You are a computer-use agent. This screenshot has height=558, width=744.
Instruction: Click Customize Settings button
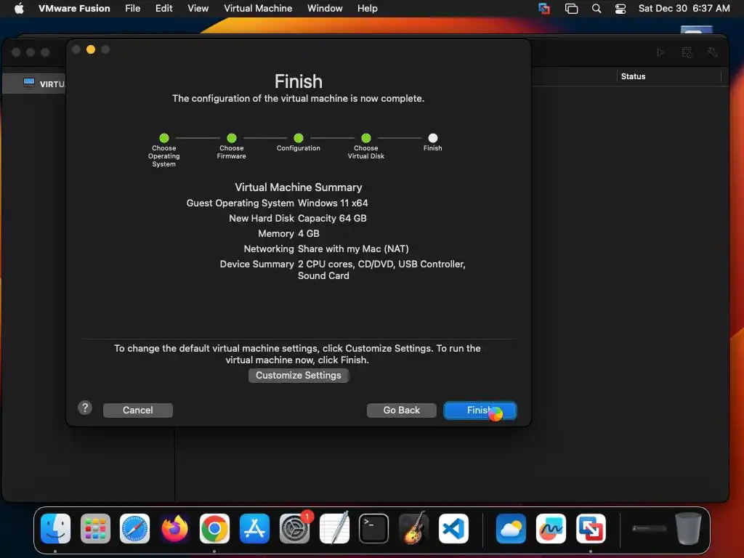click(x=299, y=376)
